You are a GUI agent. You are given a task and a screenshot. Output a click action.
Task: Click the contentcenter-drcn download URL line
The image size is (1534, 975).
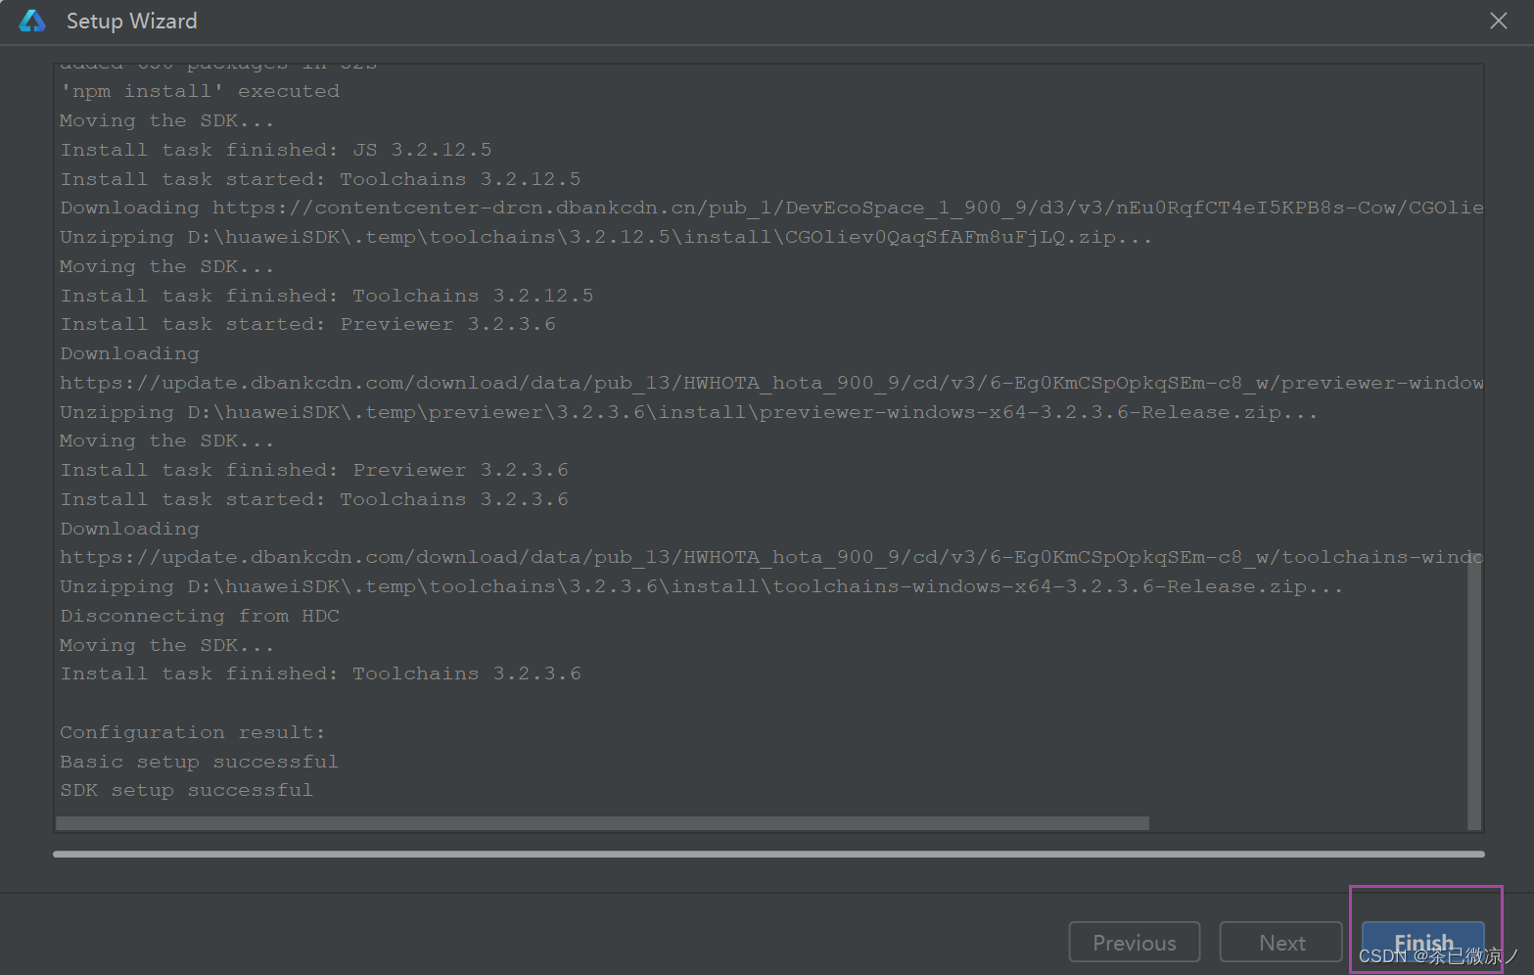(x=771, y=208)
